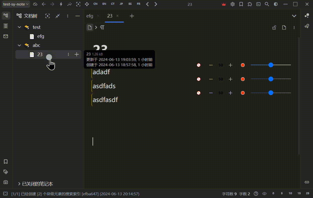The width and height of the screenshot is (313, 198).
Task: Close the 23 tab
Action: coord(117,16)
